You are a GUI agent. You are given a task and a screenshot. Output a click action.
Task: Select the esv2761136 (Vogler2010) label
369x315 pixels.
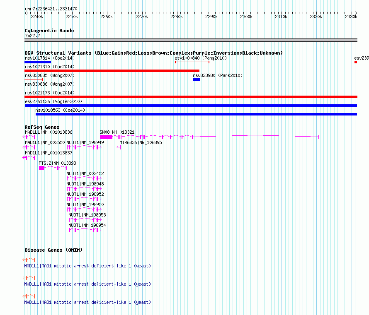point(53,101)
